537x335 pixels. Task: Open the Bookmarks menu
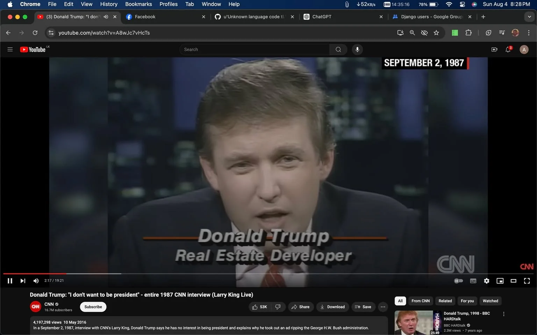pos(138,4)
